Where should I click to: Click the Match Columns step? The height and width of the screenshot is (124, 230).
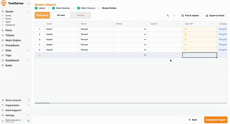click(86, 8)
